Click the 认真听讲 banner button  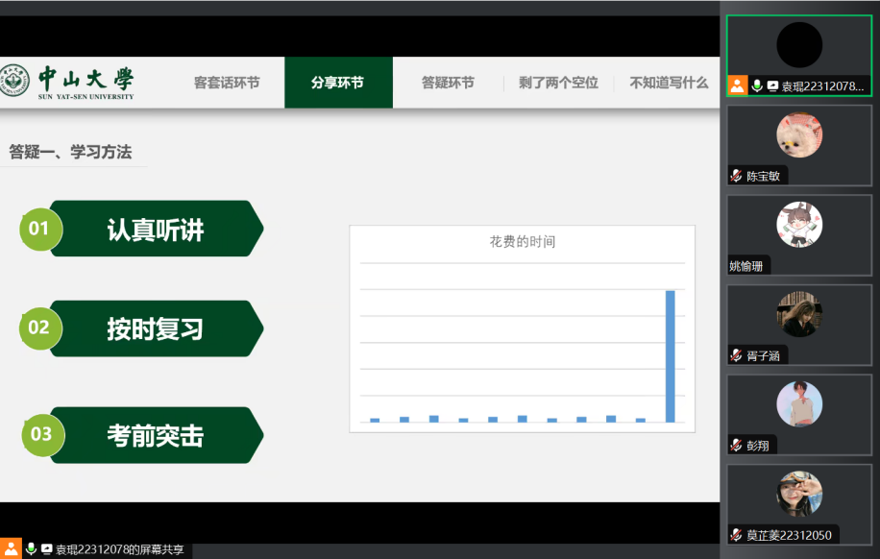pos(155,230)
